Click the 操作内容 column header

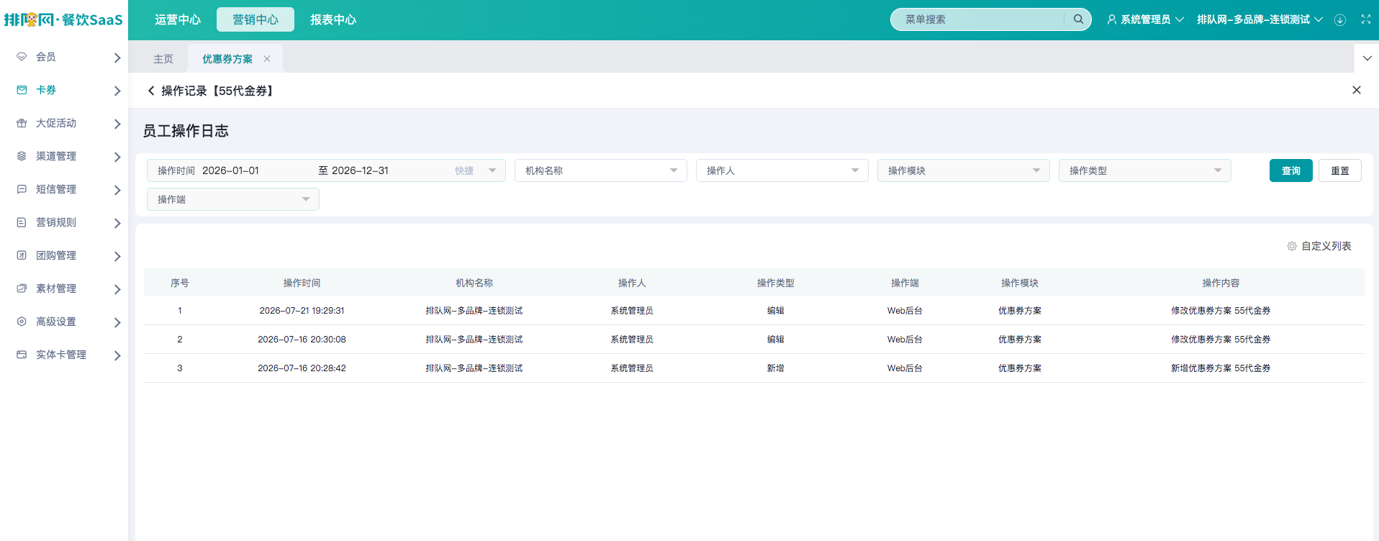tap(1221, 283)
